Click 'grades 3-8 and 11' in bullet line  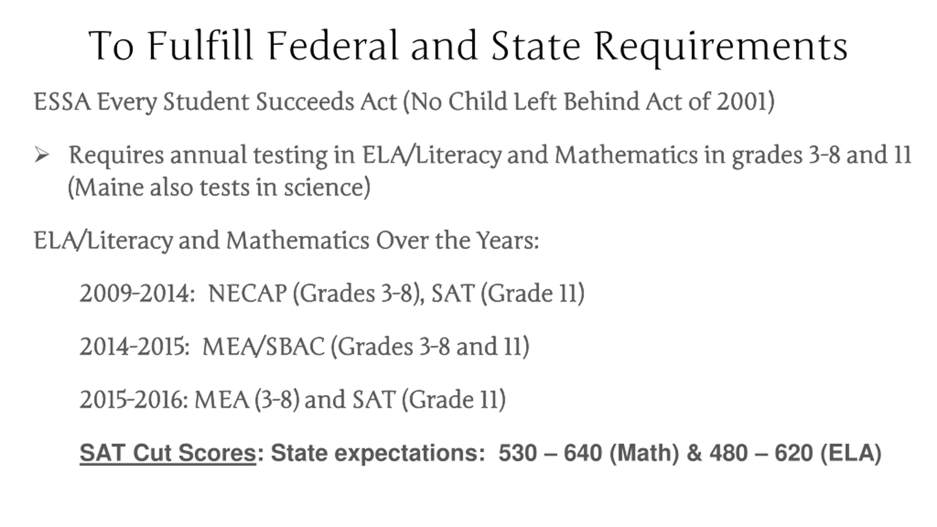click(822, 155)
